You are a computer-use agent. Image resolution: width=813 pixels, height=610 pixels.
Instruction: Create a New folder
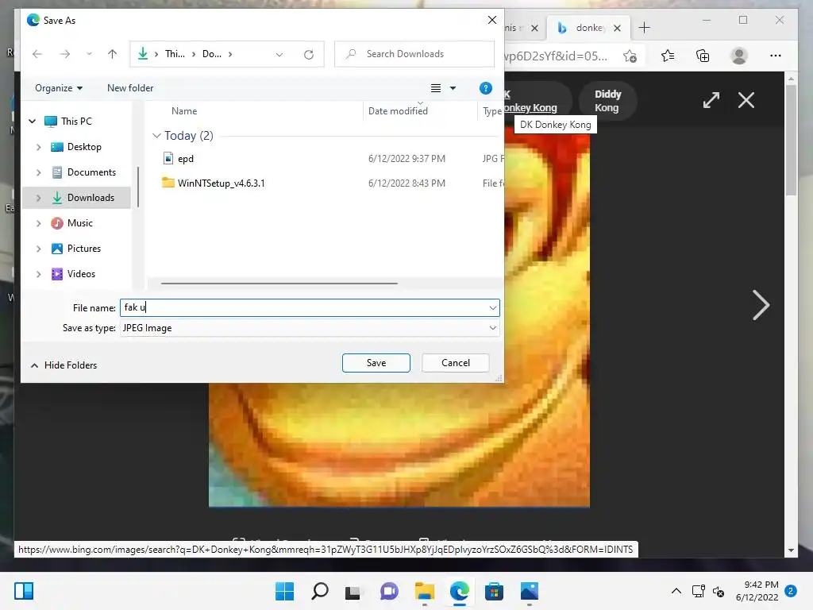(x=130, y=88)
